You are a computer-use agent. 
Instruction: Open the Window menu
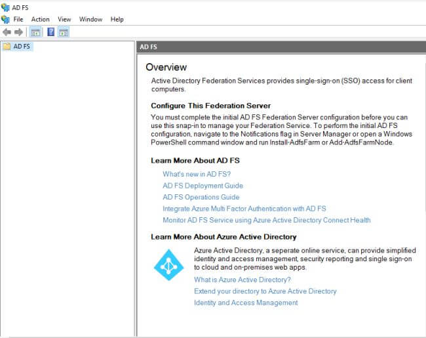(90, 19)
